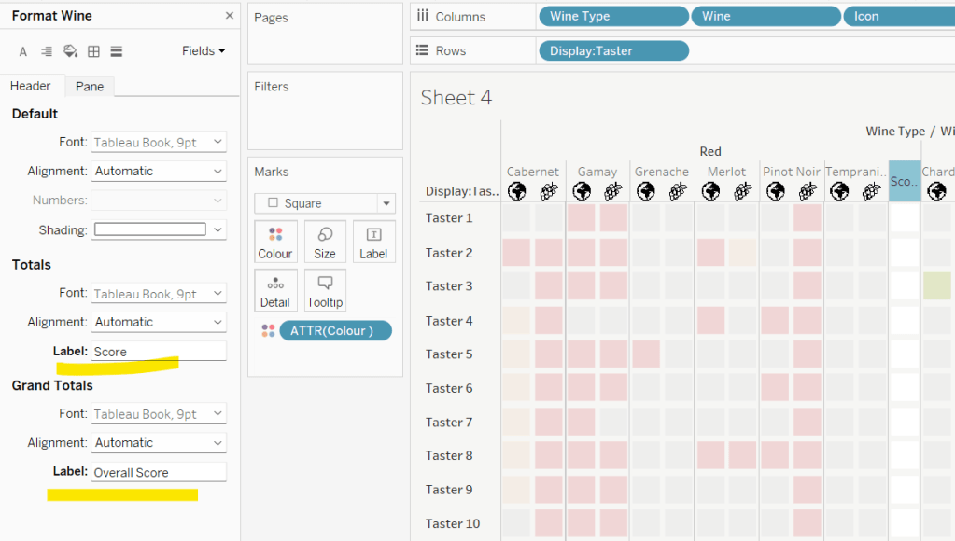The image size is (955, 541).
Task: Open the font formatting icon
Action: coord(23,51)
